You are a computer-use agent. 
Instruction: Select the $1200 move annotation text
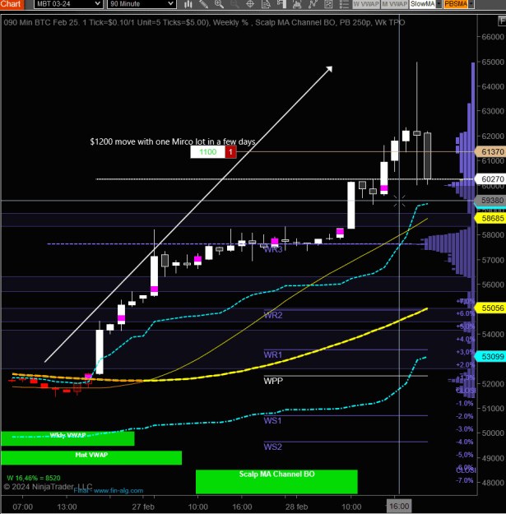pos(173,141)
